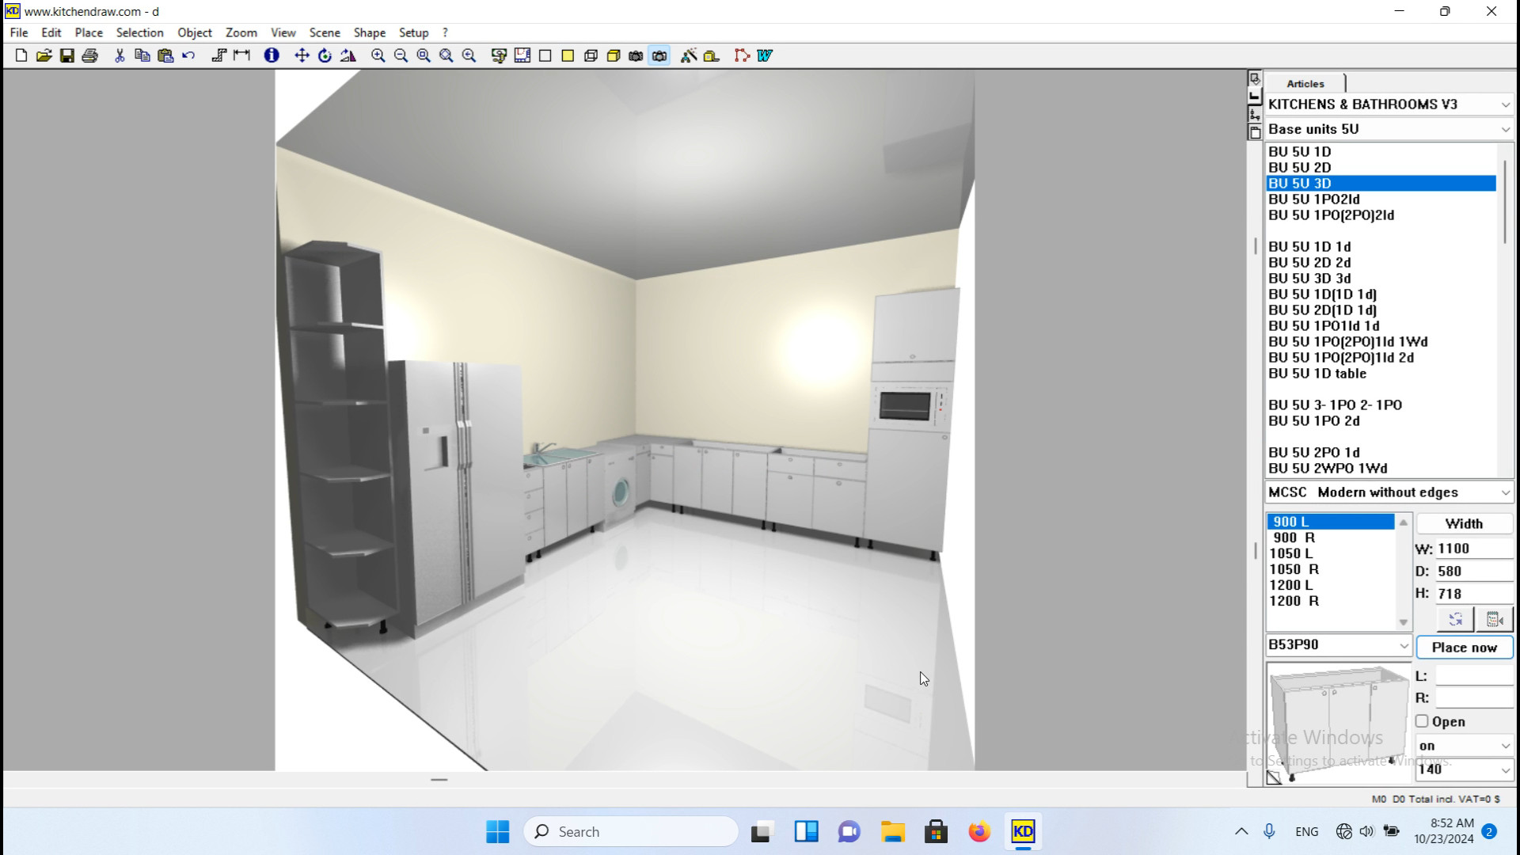Enable the Open checkbox
Image resolution: width=1520 pixels, height=855 pixels.
point(1422,721)
